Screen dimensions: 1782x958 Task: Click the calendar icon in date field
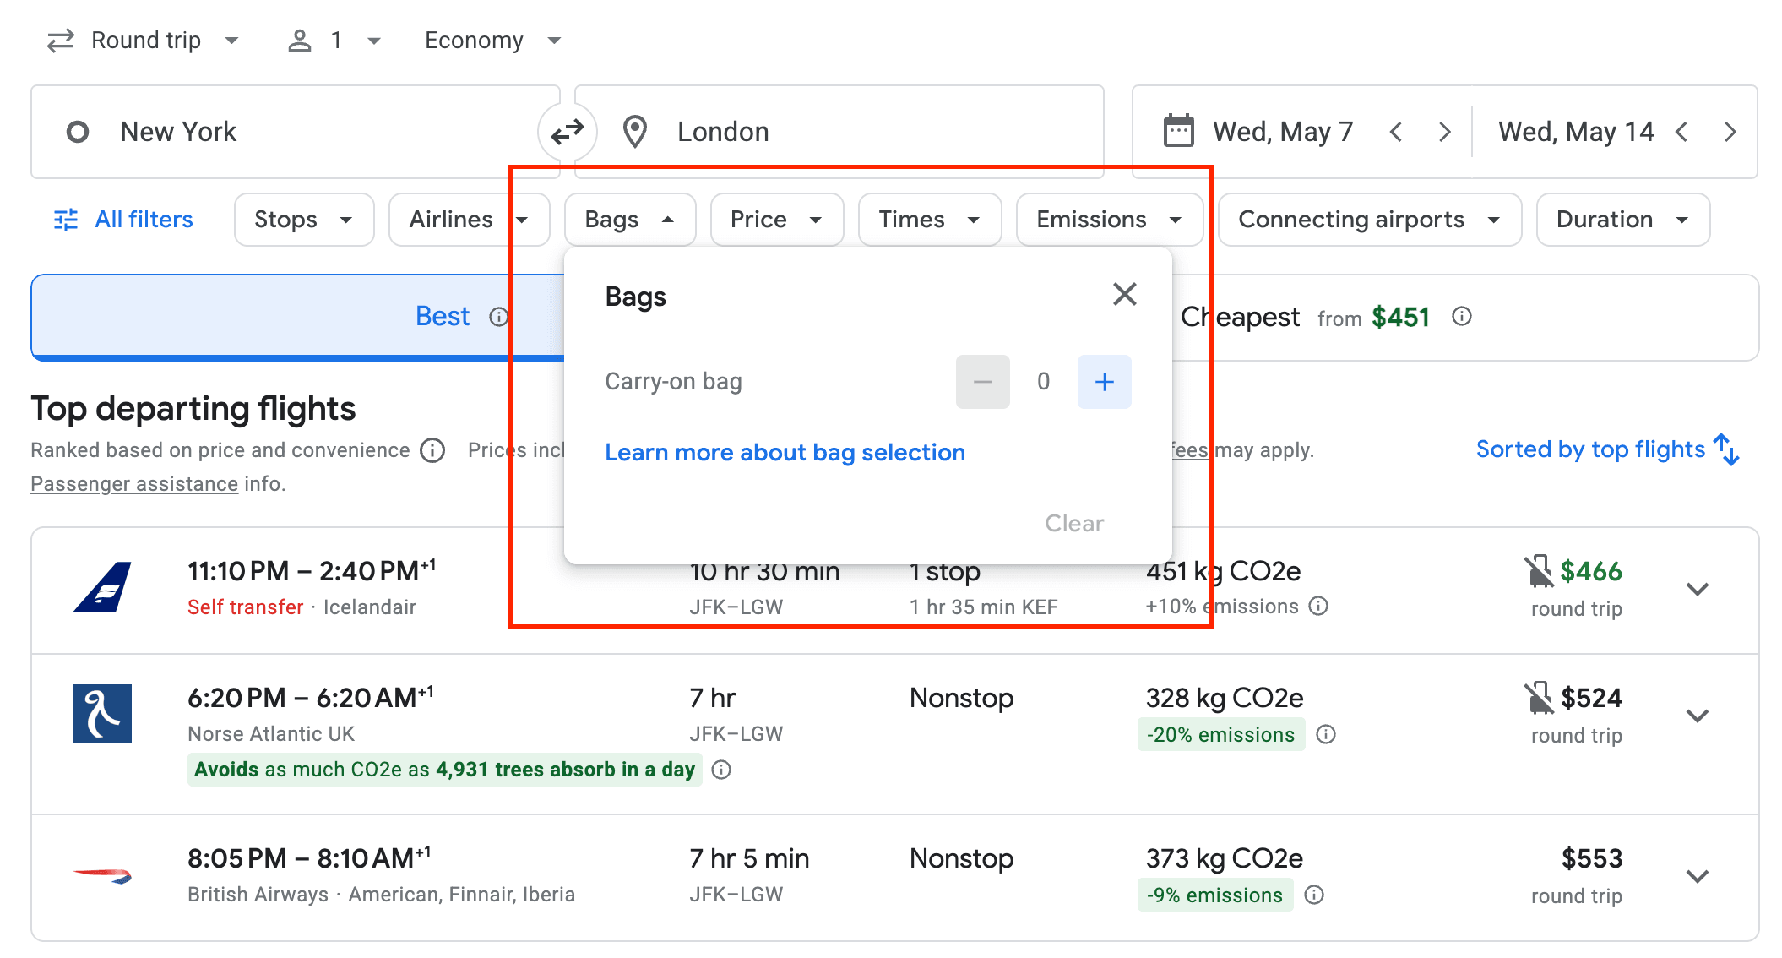1179,131
